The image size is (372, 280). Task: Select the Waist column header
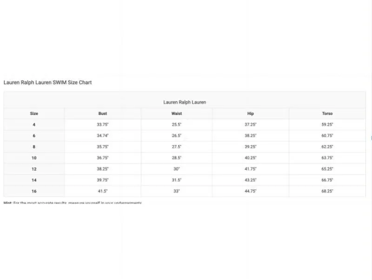[177, 113]
